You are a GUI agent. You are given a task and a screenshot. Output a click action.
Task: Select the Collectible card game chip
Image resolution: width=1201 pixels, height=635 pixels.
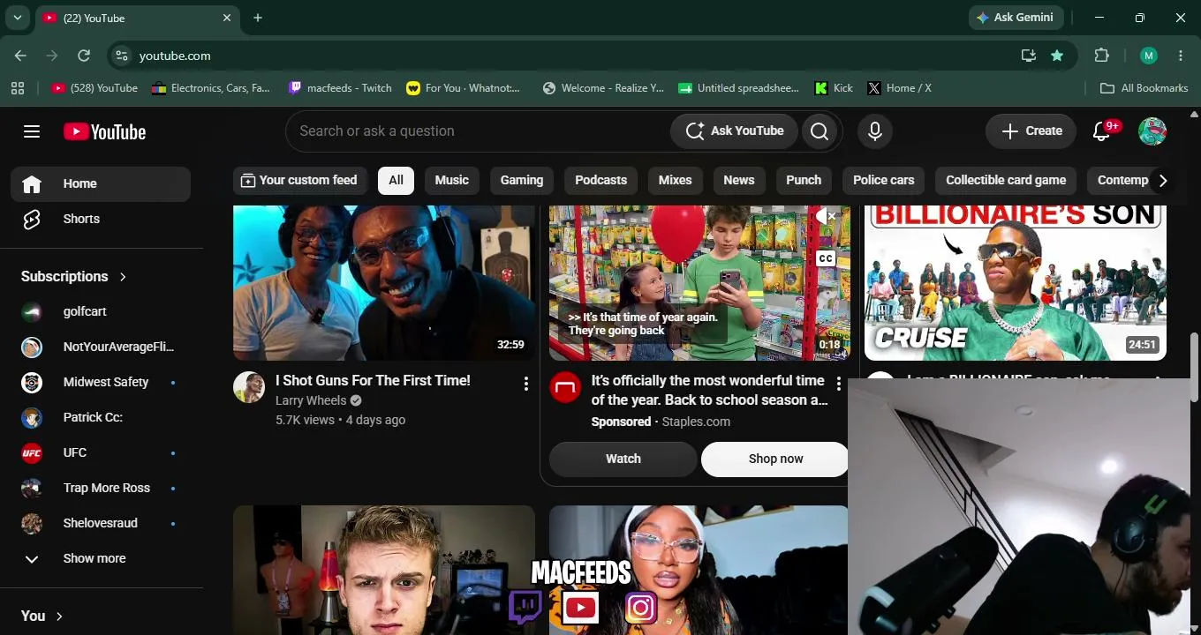[1006, 180]
